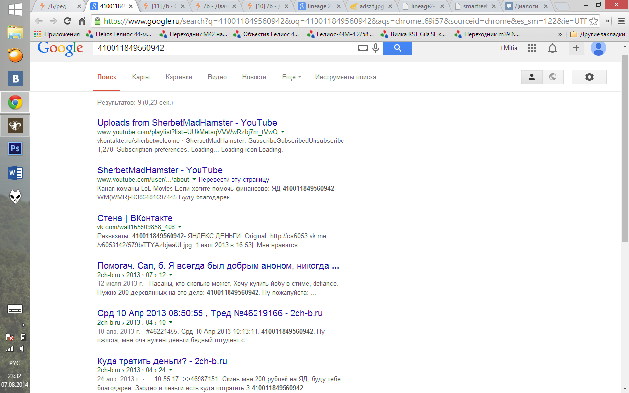This screenshot has height=393, width=629.
Task: Open the white alien-face app on taskbar
Action: point(15,196)
